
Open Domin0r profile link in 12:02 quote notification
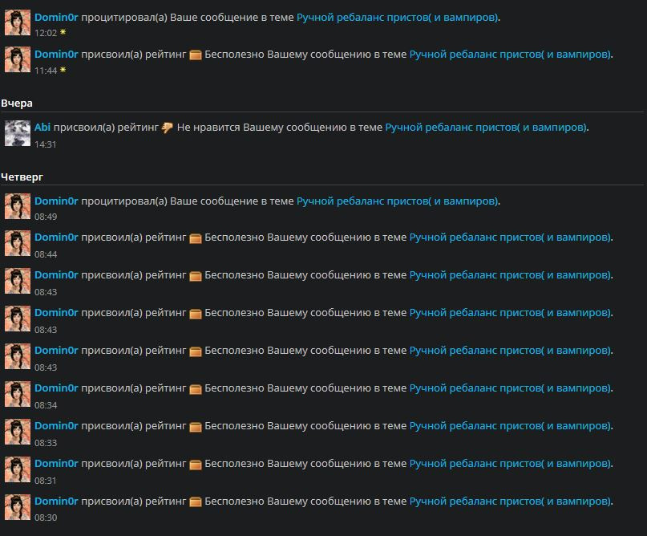(56, 18)
